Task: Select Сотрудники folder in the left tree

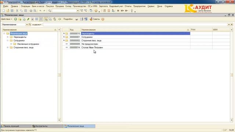Action: (x=19, y=41)
